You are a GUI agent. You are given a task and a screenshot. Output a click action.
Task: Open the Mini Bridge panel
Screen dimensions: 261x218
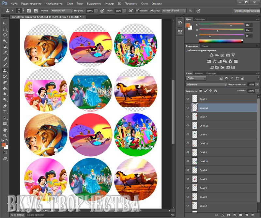point(18,215)
